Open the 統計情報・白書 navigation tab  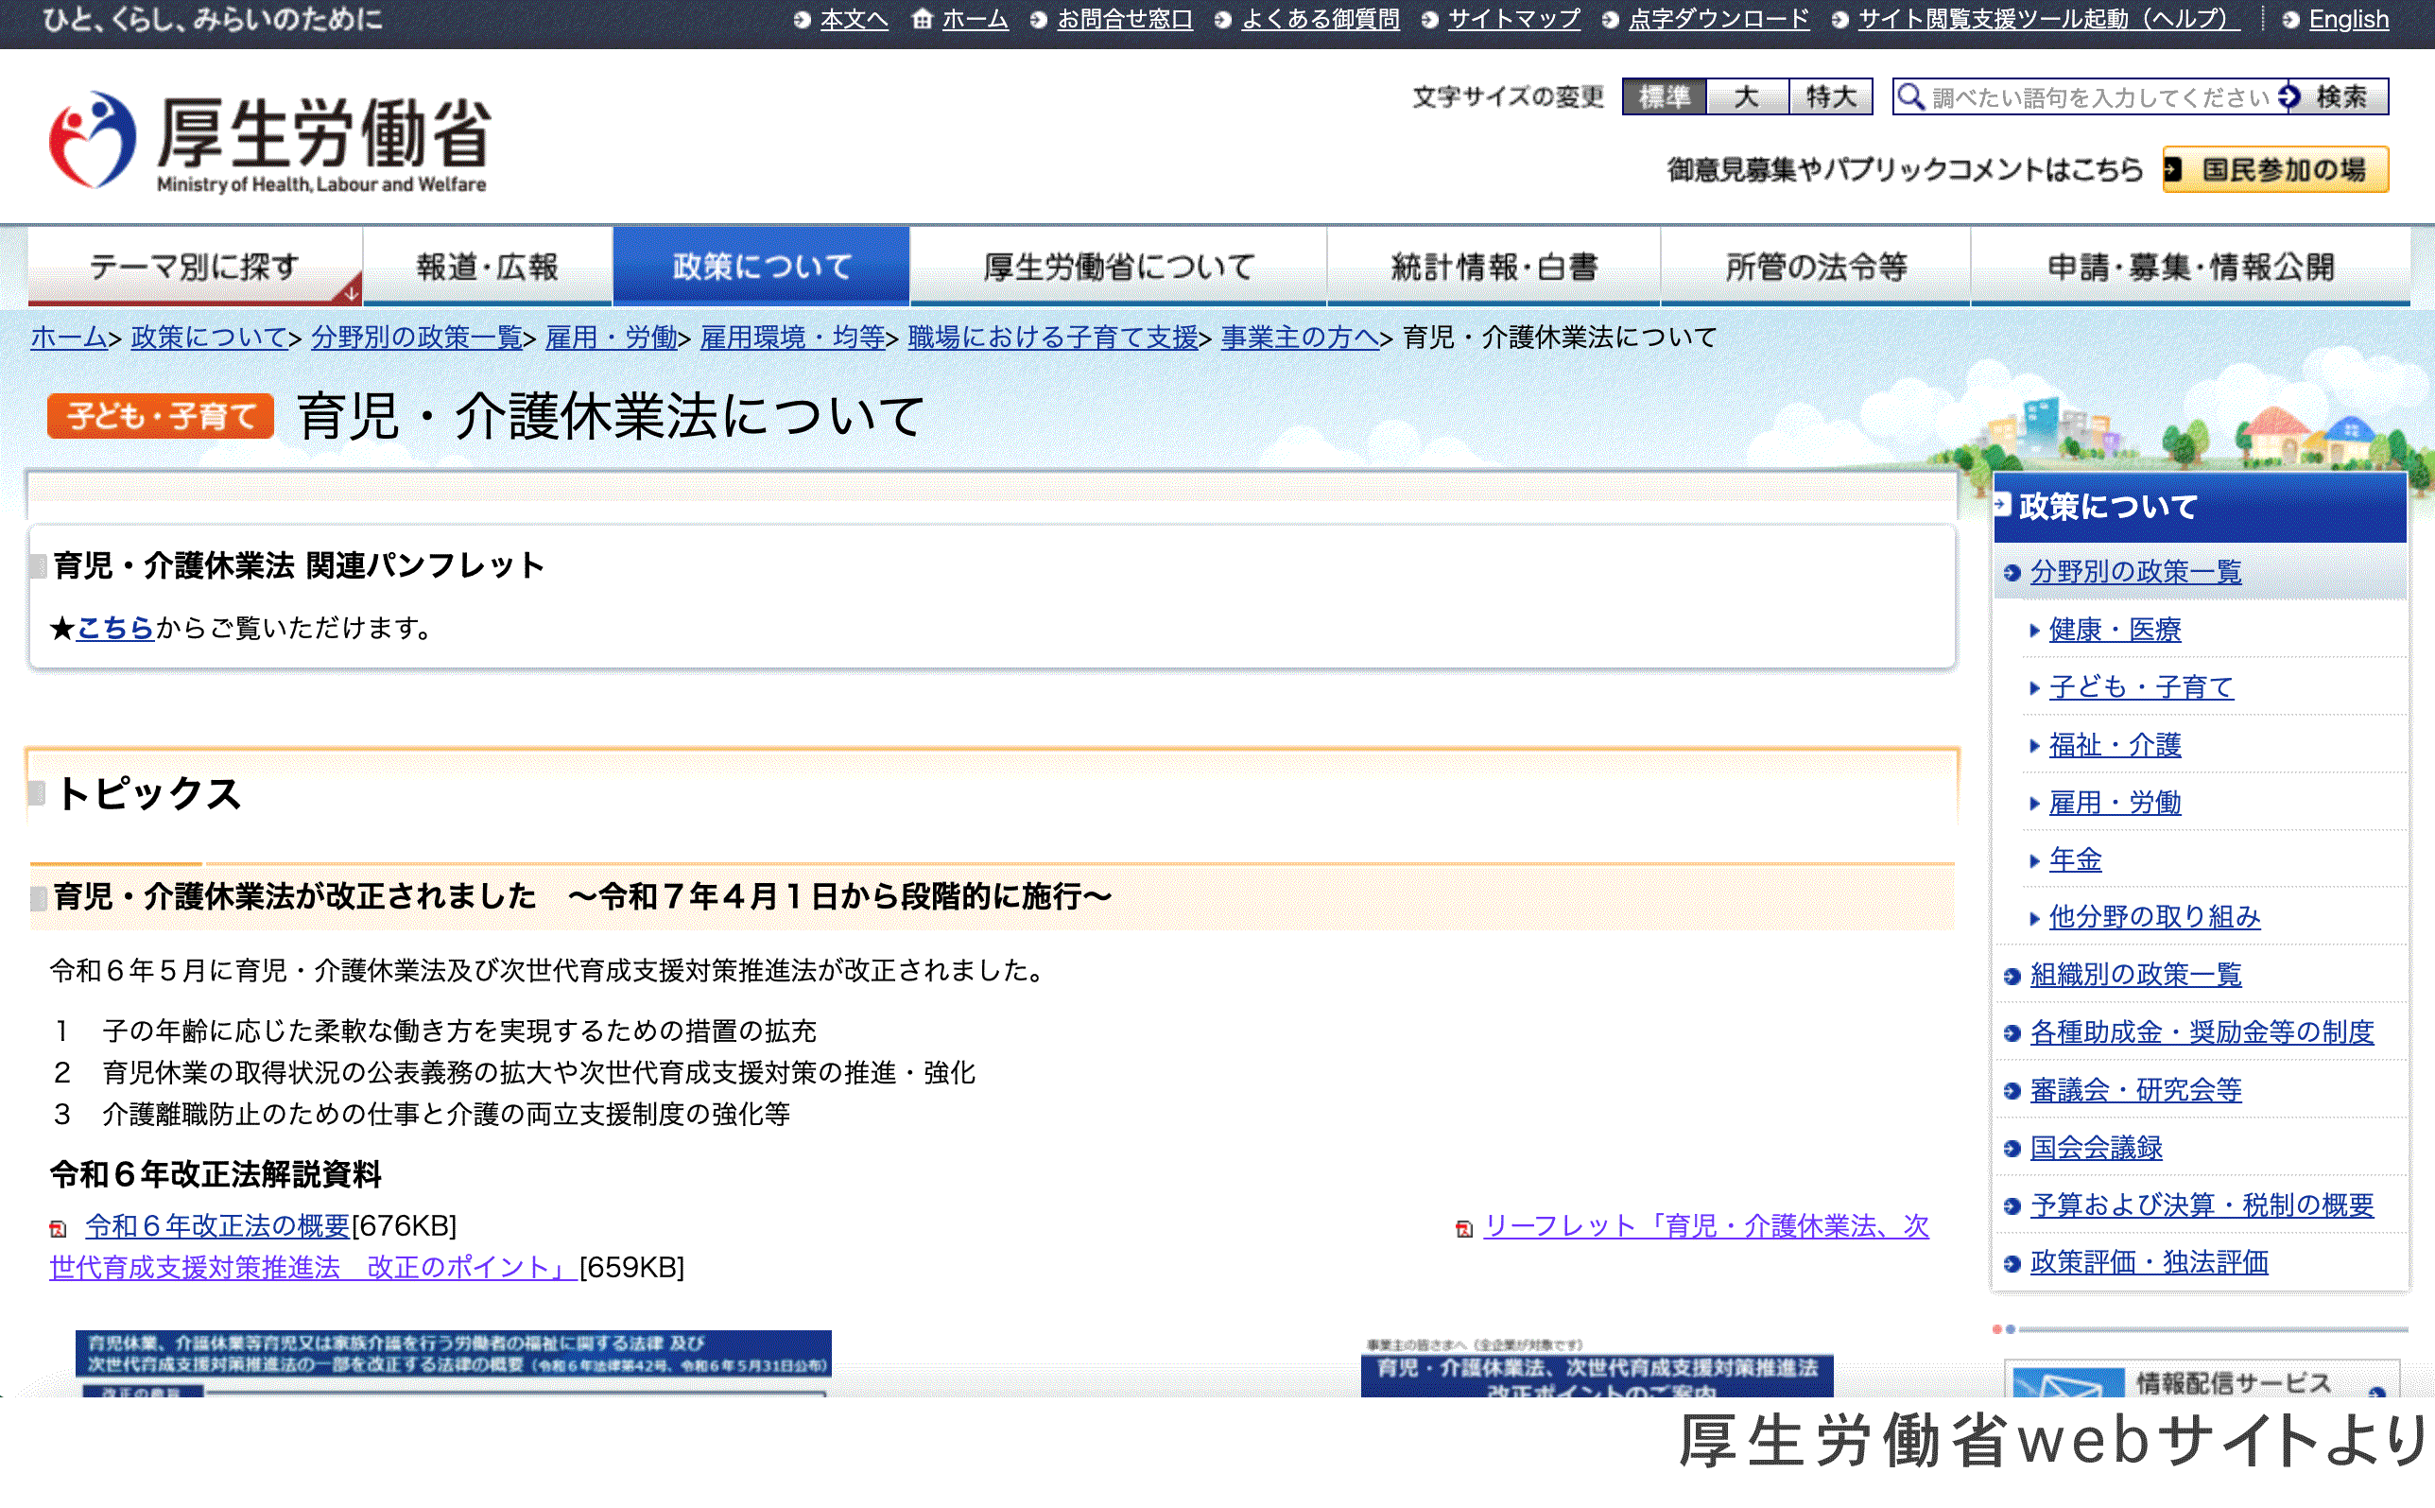click(1493, 267)
